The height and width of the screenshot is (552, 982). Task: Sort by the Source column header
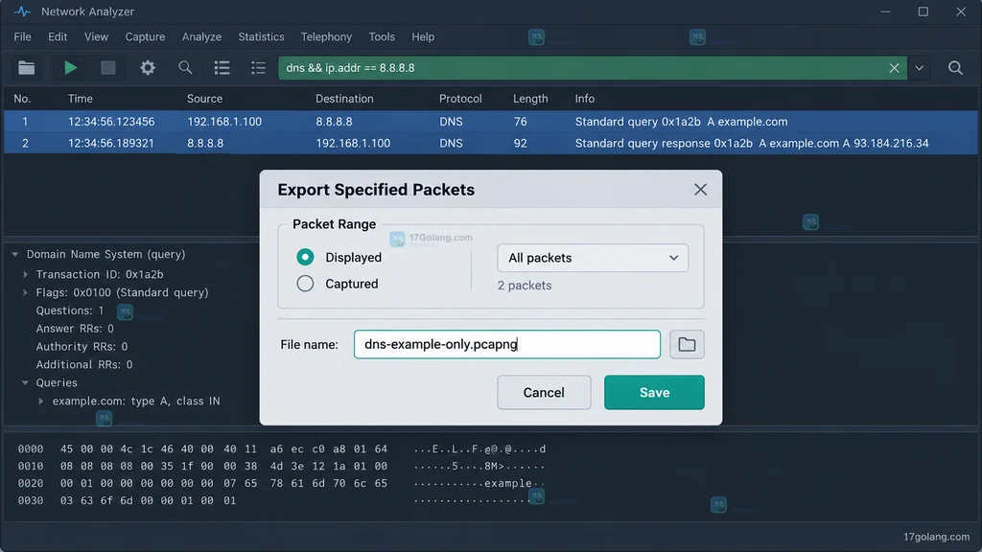205,99
